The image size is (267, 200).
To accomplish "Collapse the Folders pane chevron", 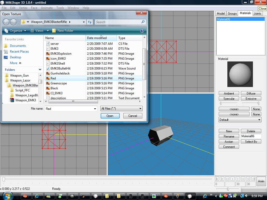I will click(40, 70).
